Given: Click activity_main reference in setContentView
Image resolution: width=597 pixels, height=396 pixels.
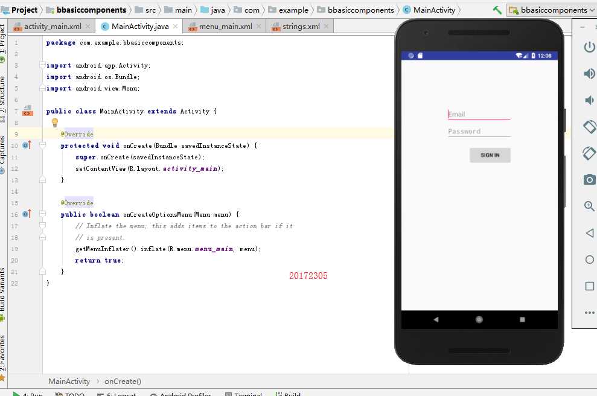Looking at the screenshot, I should pyautogui.click(x=190, y=168).
